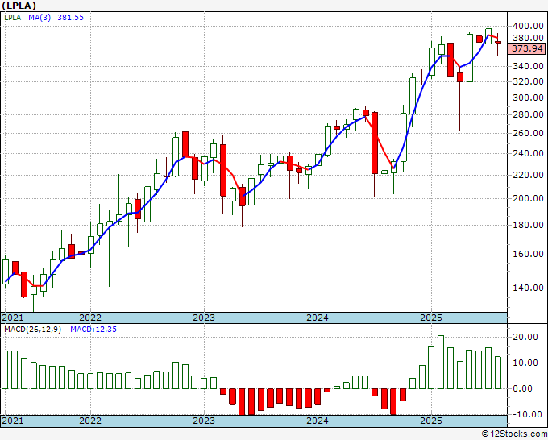Click the 300.00 price axis label
The height and width of the screenshot is (440, 548).
(x=528, y=98)
